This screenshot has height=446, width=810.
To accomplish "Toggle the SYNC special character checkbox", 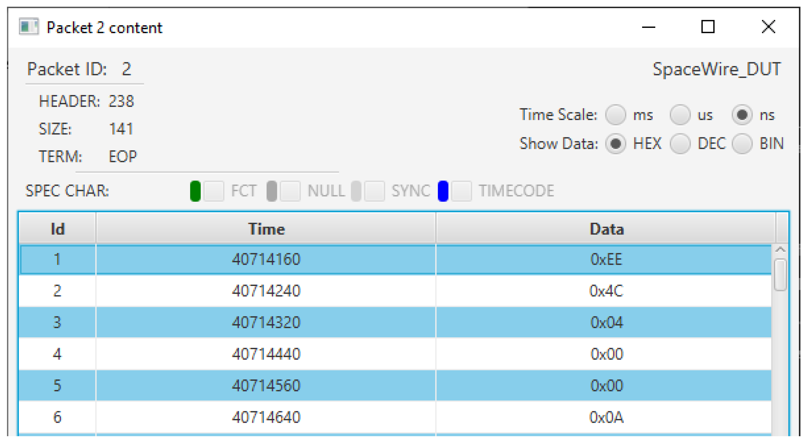I will [x=374, y=191].
